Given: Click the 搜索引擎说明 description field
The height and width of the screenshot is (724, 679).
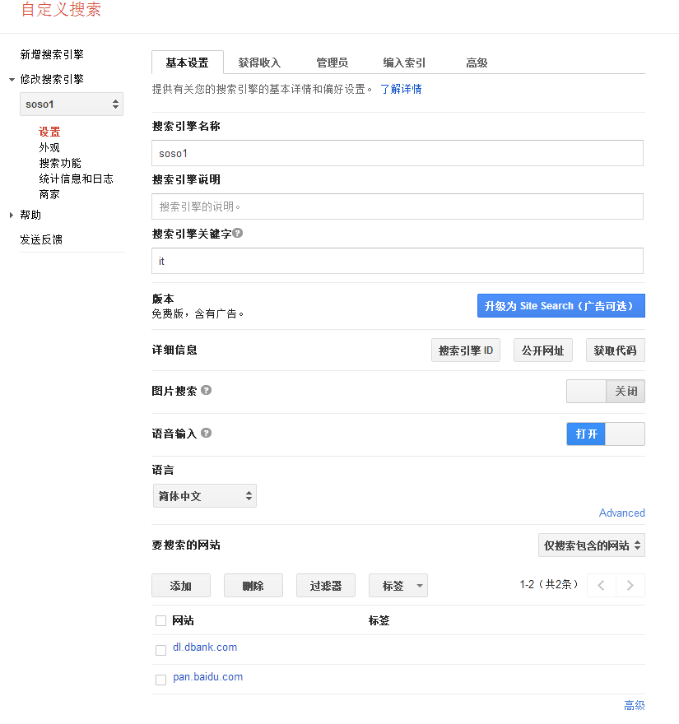Looking at the screenshot, I should coord(398,207).
